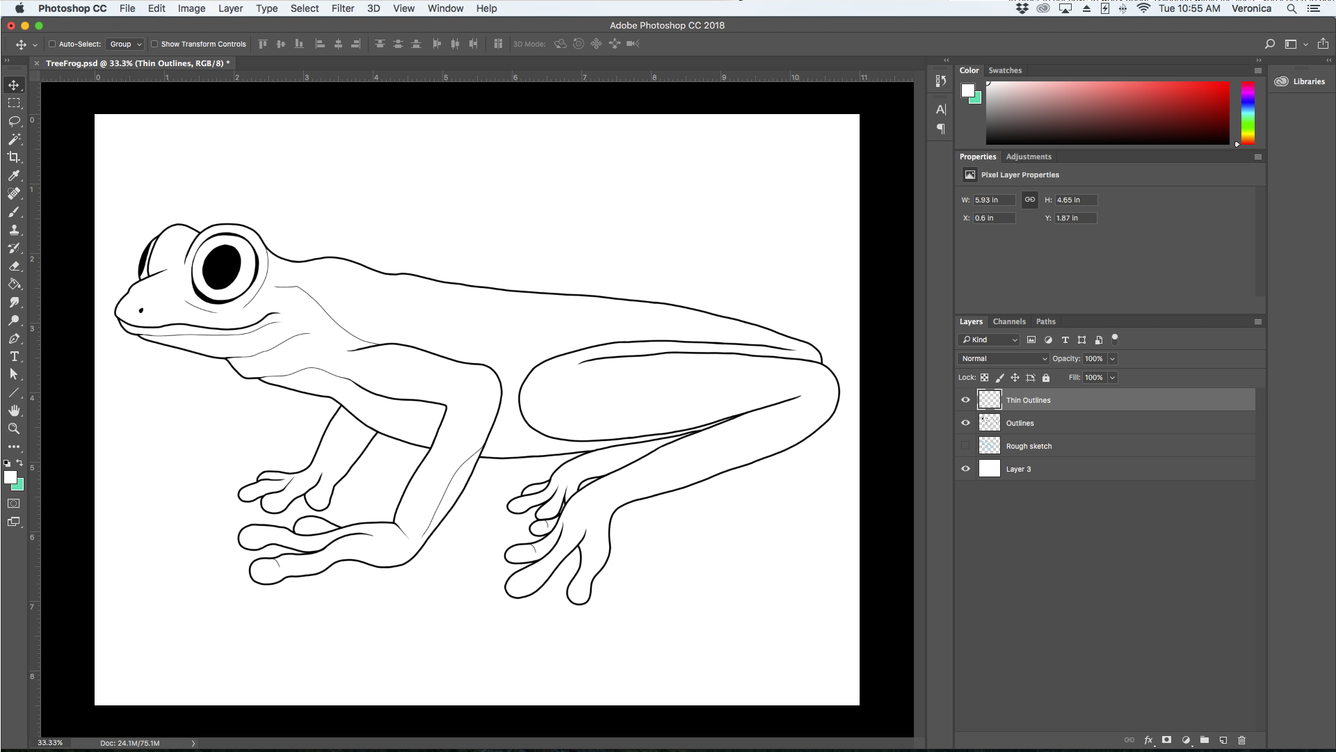Open the Image menu
The width and height of the screenshot is (1336, 752).
pyautogui.click(x=191, y=8)
